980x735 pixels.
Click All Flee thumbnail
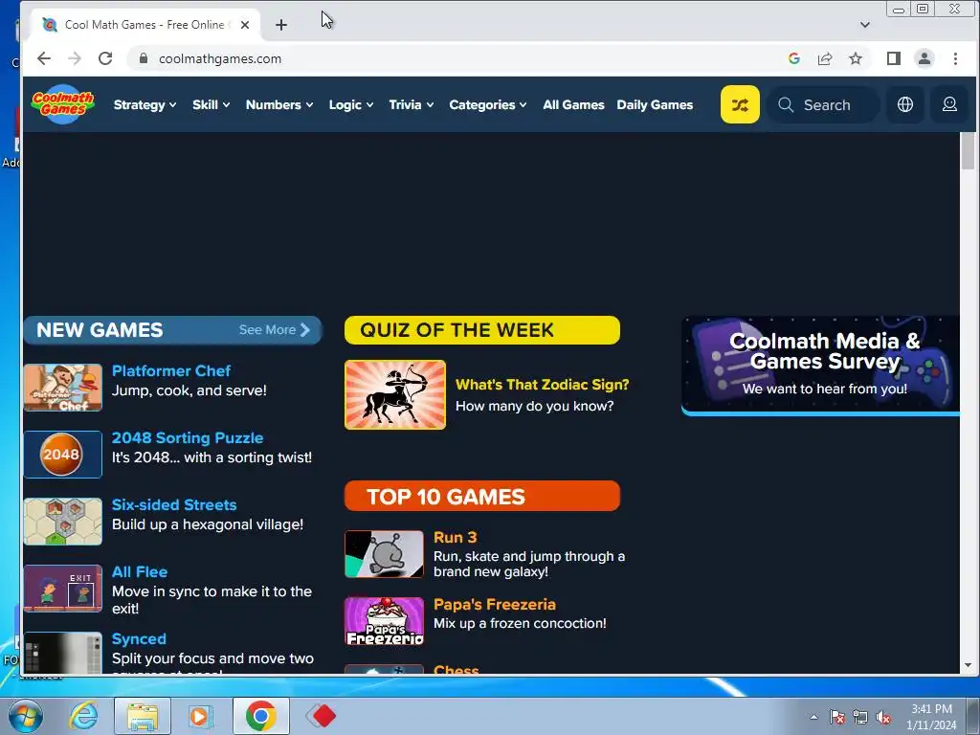coord(63,589)
